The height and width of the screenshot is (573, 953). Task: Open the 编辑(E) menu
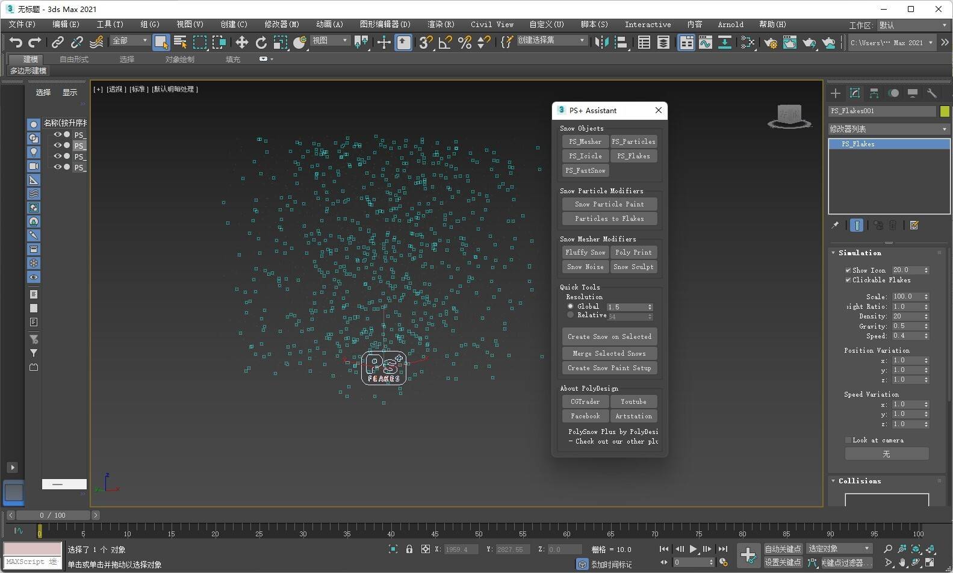click(66, 25)
